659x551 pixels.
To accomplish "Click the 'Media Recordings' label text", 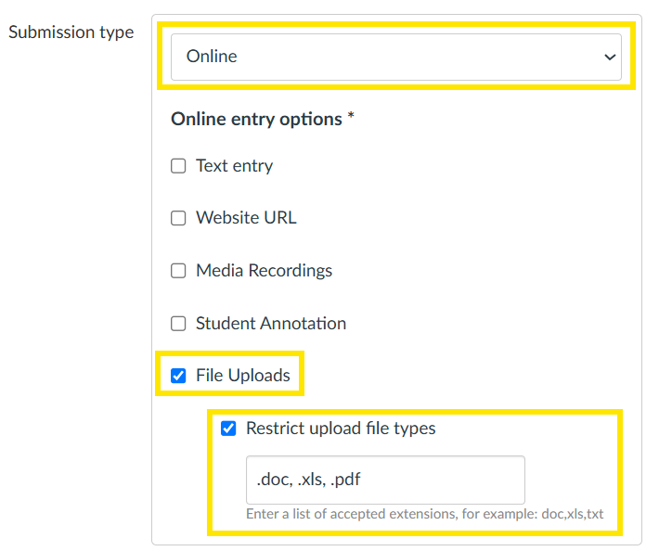I will (x=265, y=271).
